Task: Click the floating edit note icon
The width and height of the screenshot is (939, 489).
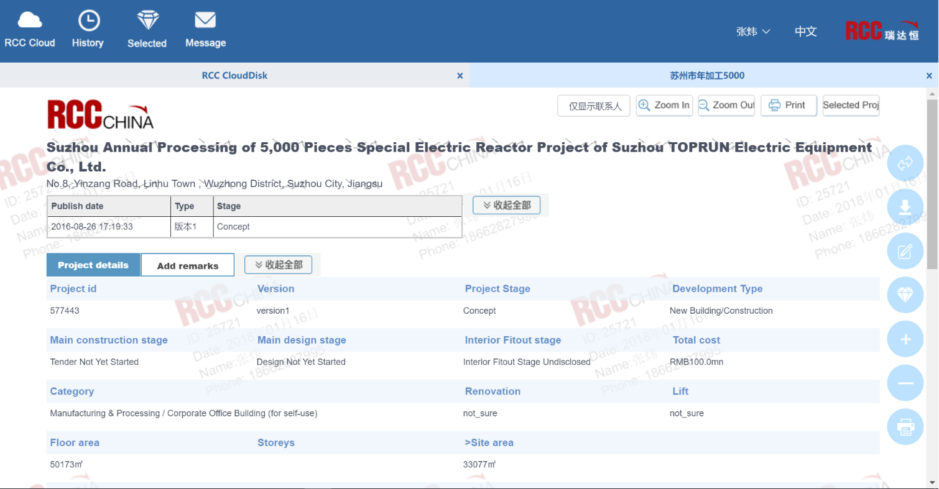Action: [905, 251]
